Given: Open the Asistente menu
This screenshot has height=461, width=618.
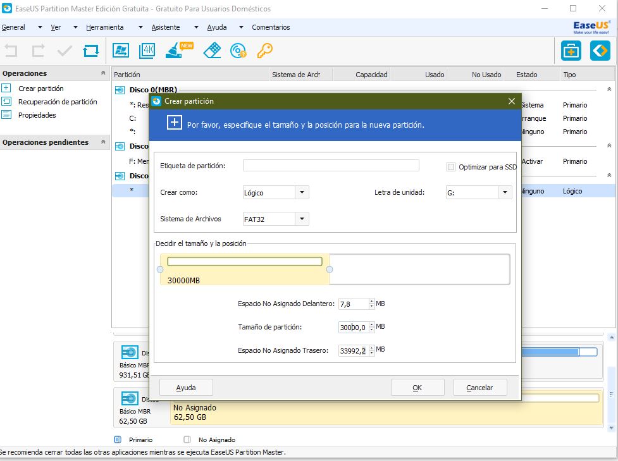Looking at the screenshot, I should coord(166,27).
